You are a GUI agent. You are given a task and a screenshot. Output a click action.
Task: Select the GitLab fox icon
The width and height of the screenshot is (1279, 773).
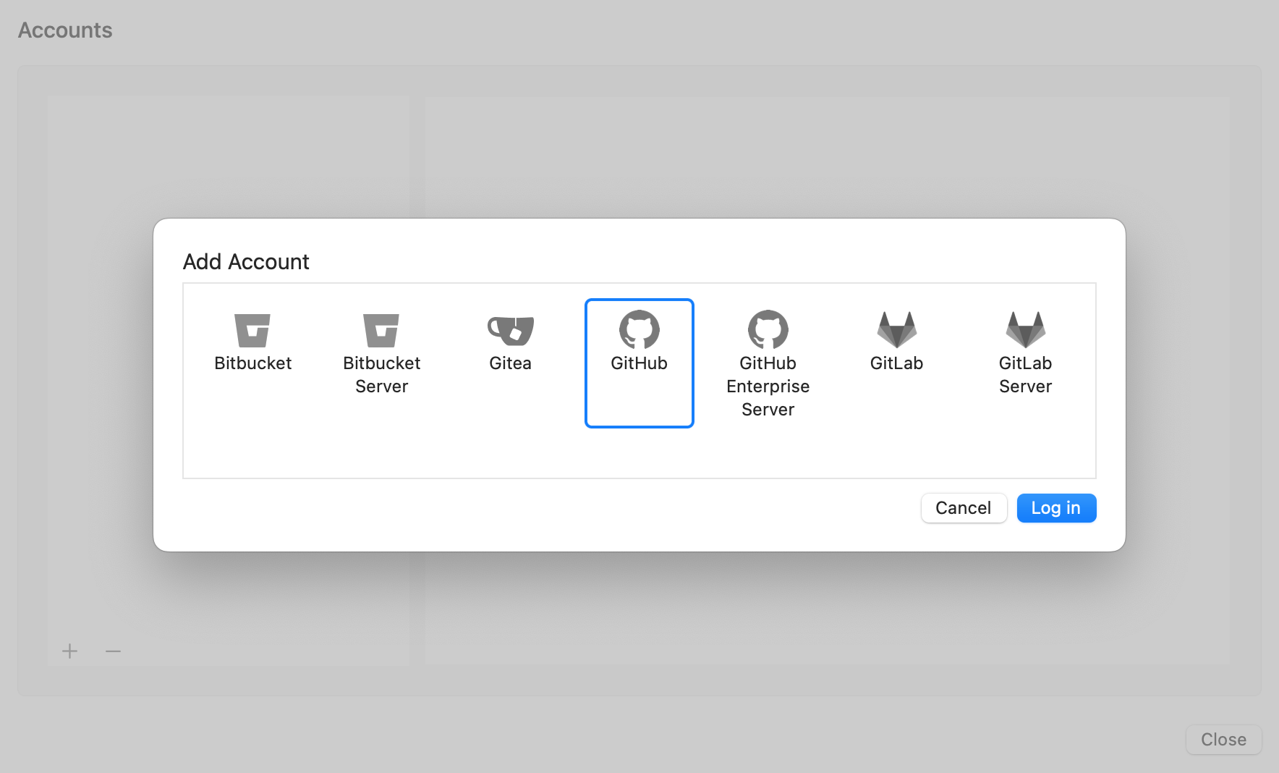(x=896, y=329)
